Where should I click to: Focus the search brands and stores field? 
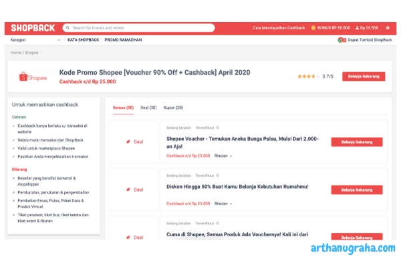click(x=140, y=28)
